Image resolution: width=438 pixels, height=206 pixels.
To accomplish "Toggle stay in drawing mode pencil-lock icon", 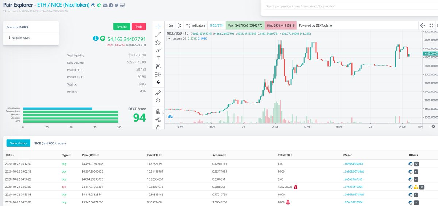I will click(158, 119).
